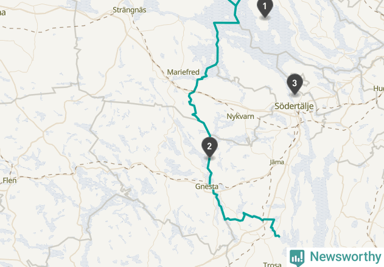Screen dimensions: 384x267
Task: Click the Mariefred town label
Action: tap(183, 72)
